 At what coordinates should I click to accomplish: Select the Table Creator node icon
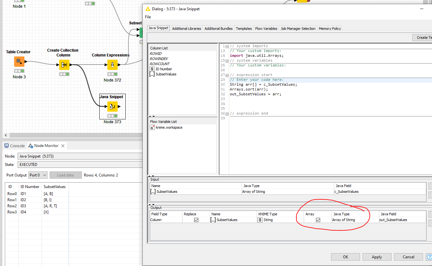click(19, 62)
